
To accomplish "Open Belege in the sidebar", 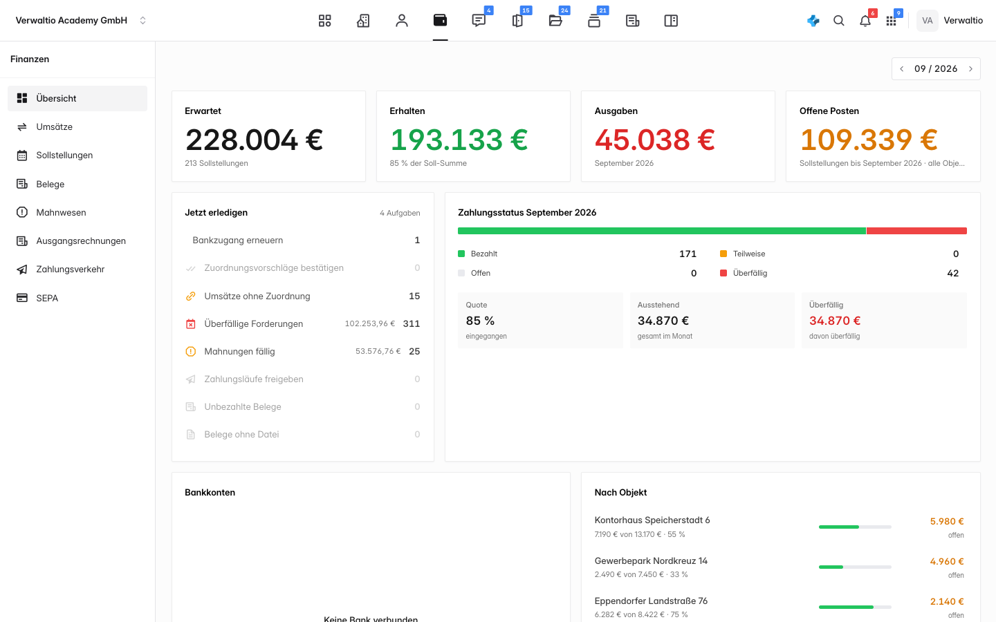I will tap(77, 184).
